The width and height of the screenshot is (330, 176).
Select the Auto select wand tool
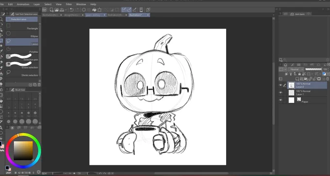click(x=1, y=46)
